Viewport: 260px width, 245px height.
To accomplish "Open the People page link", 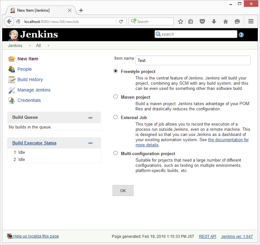I will [25, 69].
